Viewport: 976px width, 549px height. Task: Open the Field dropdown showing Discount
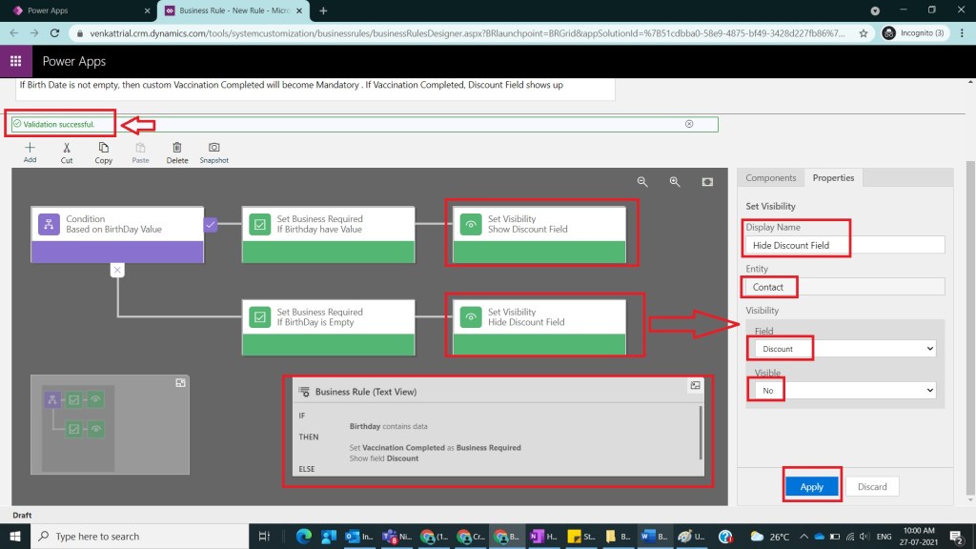click(x=844, y=350)
